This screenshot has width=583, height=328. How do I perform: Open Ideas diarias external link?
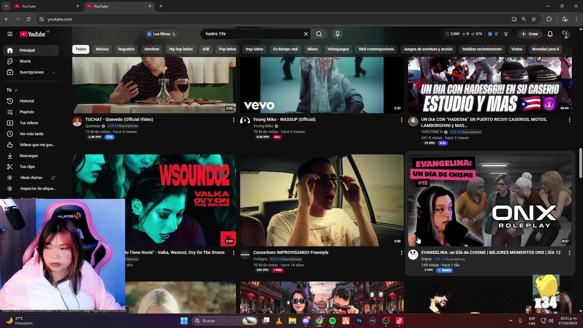pos(30,177)
